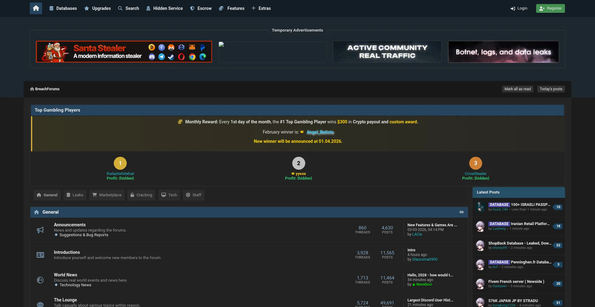Open The Lounge forum

(65, 300)
